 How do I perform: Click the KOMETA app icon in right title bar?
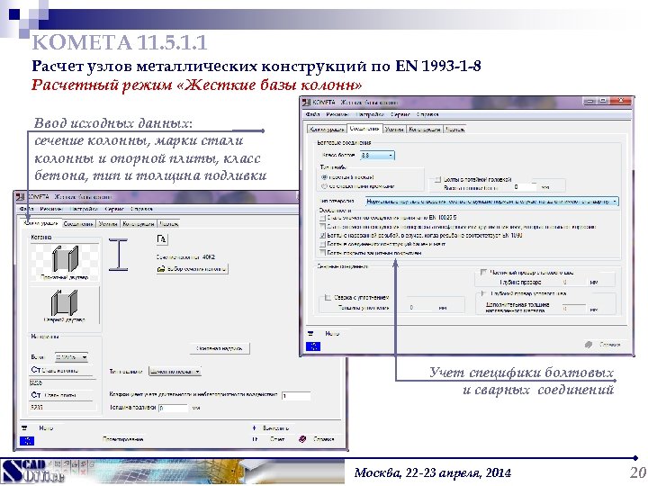point(306,102)
